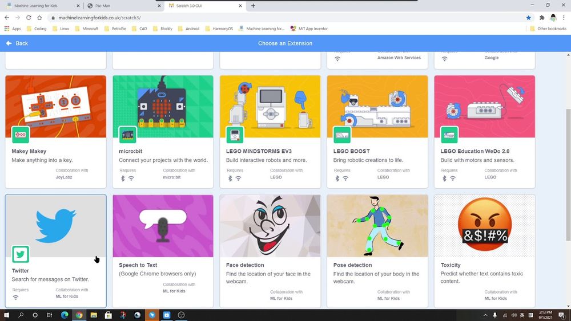The width and height of the screenshot is (571, 321).
Task: Click the Face detection title text
Action: [245, 265]
